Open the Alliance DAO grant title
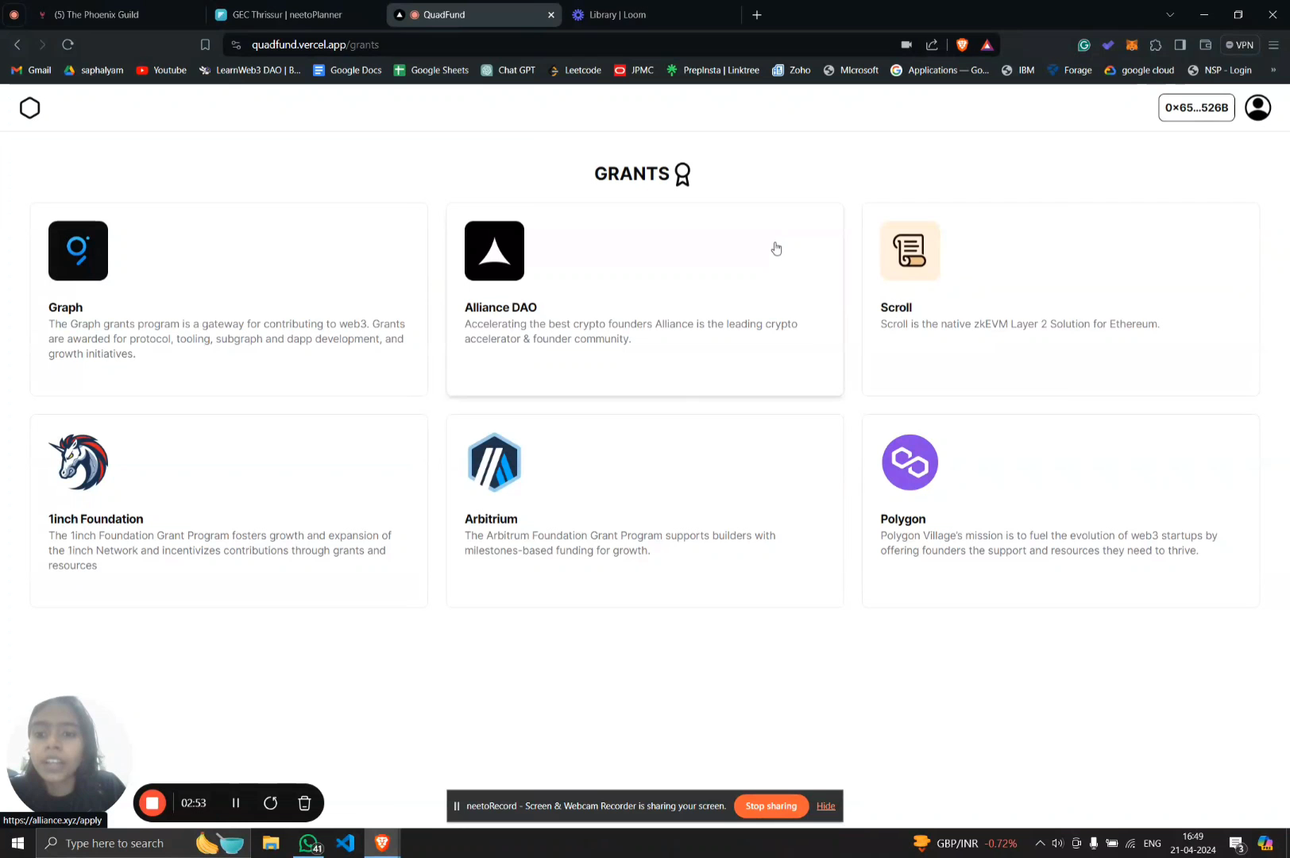This screenshot has height=858, width=1290. point(500,307)
